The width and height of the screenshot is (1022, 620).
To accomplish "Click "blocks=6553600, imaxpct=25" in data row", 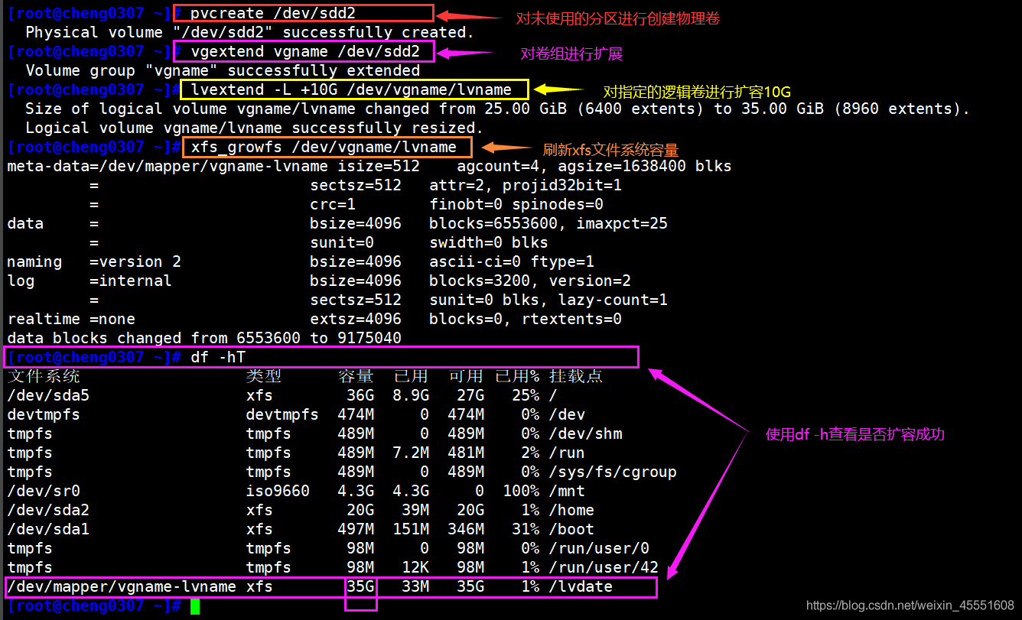I will click(x=548, y=223).
